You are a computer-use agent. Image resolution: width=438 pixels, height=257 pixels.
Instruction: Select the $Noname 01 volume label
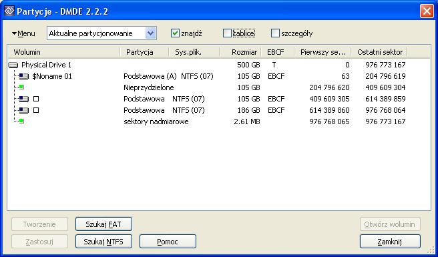tap(52, 76)
